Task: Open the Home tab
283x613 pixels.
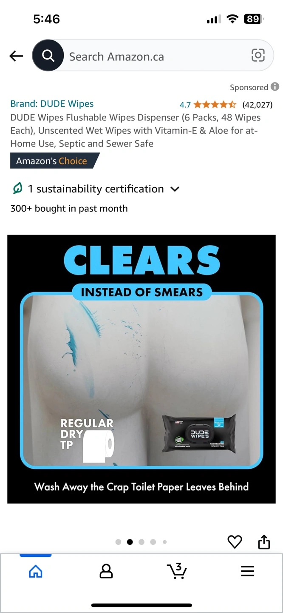Action: click(36, 571)
